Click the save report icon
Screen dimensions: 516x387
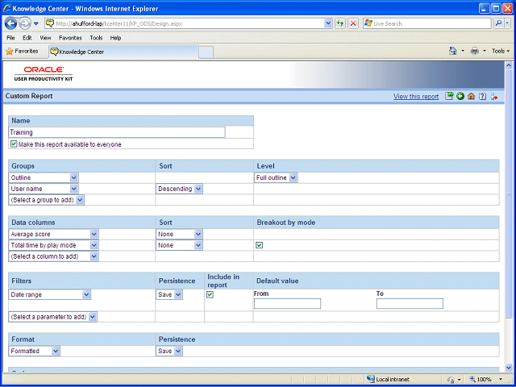point(449,96)
